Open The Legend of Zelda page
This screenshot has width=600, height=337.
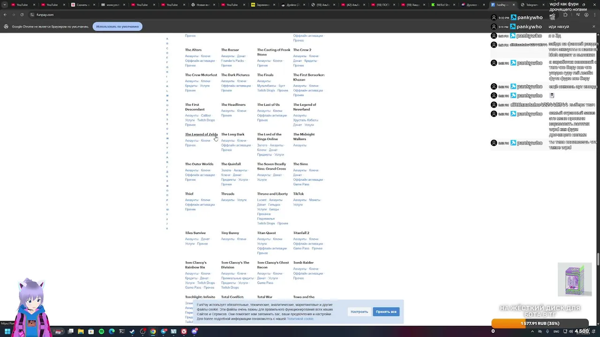tap(201, 134)
